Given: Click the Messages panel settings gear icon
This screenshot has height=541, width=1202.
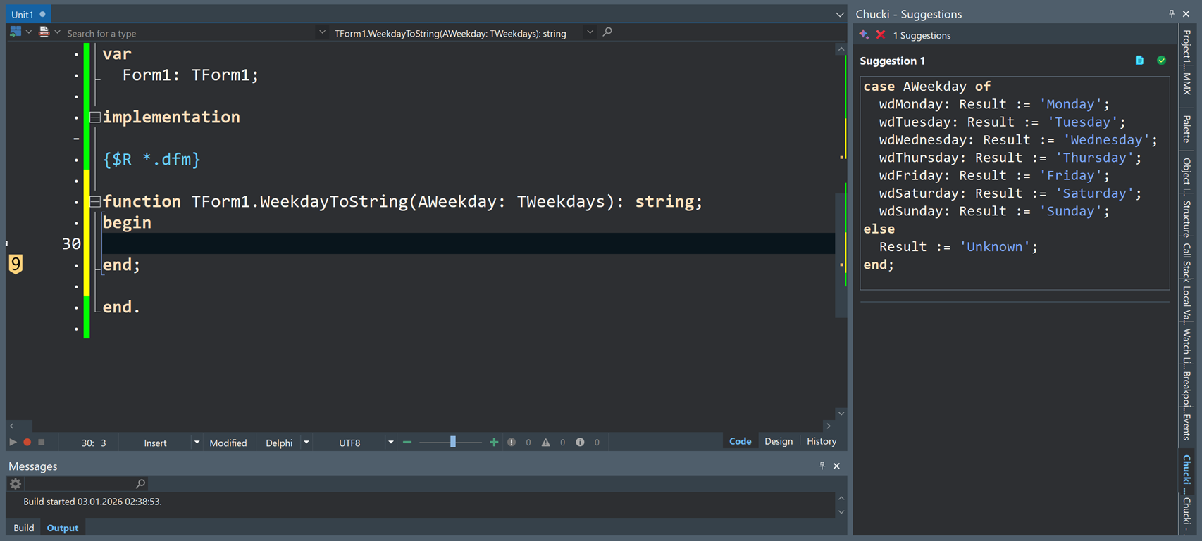Looking at the screenshot, I should [15, 484].
